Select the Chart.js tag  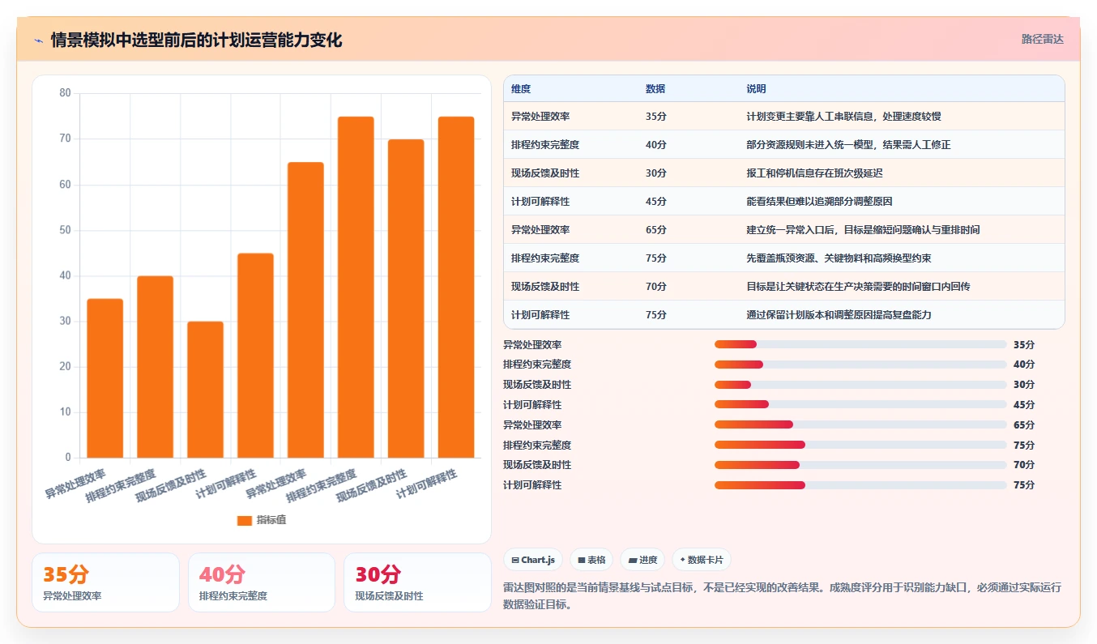coord(533,560)
